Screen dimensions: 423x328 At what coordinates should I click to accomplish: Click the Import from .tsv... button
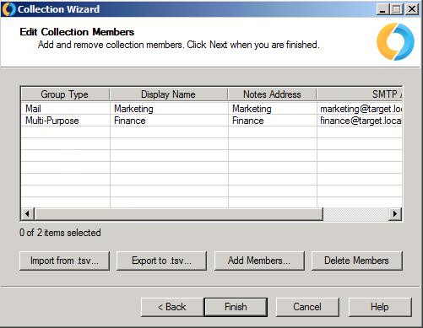pyautogui.click(x=64, y=261)
